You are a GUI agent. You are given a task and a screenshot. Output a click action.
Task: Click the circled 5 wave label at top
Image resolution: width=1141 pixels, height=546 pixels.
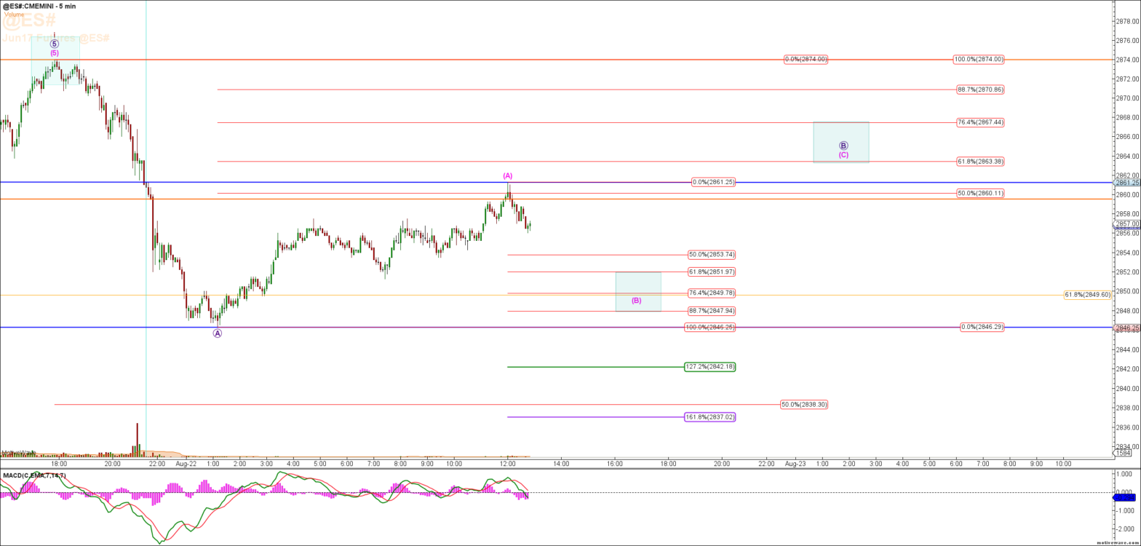(55, 44)
